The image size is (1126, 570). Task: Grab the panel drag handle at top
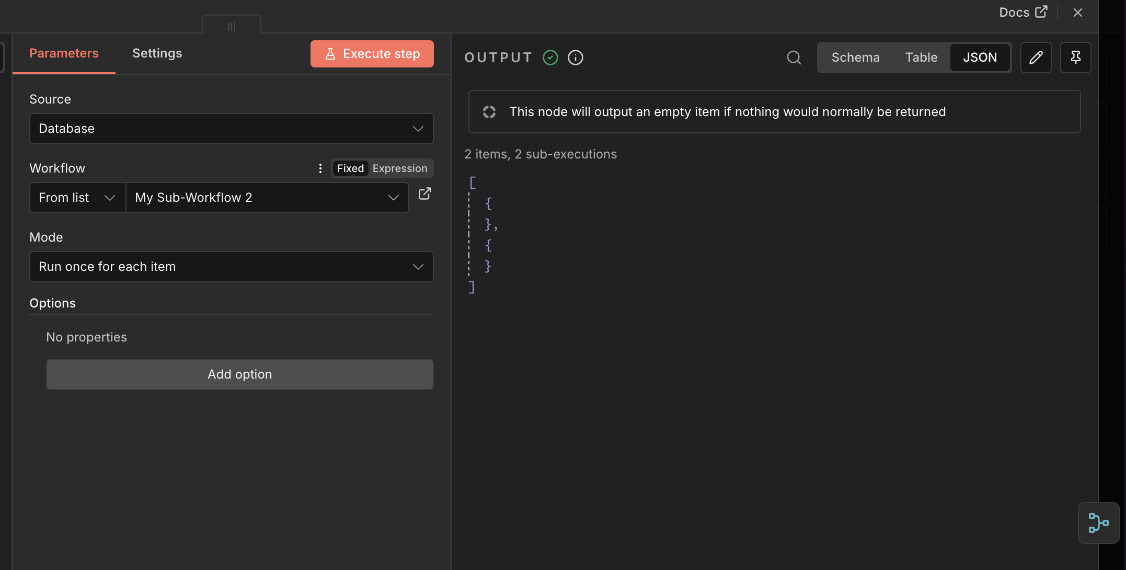pyautogui.click(x=232, y=26)
